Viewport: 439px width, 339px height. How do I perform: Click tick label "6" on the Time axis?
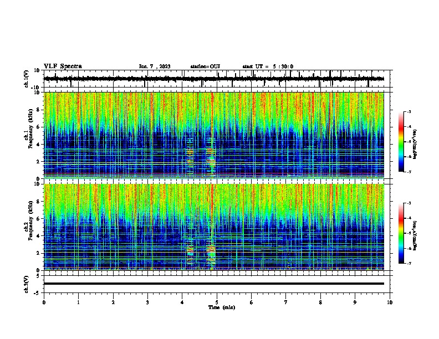click(252, 302)
